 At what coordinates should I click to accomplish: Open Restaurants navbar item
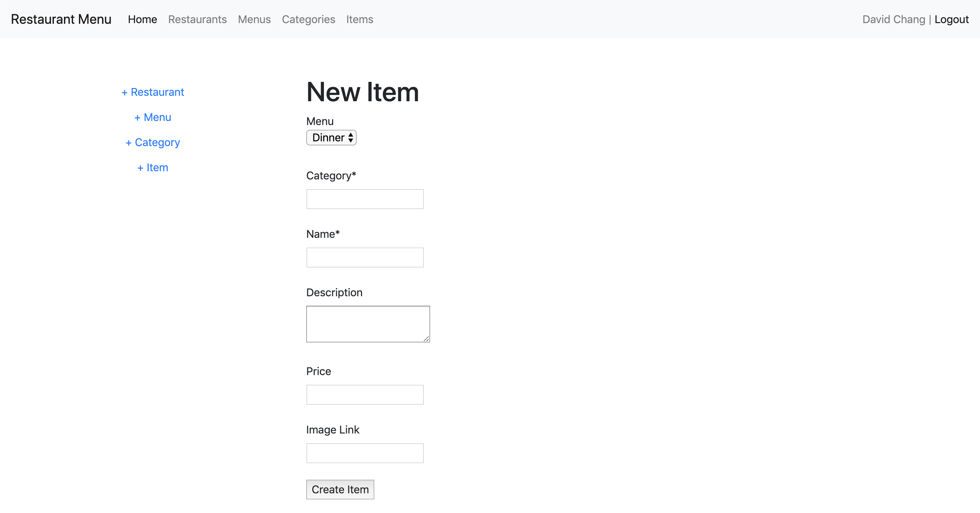[x=197, y=19]
